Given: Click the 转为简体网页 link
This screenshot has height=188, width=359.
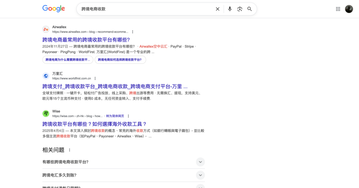Looking at the screenshot, I should (115, 116).
